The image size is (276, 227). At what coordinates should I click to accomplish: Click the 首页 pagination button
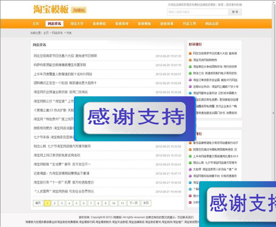pyautogui.click(x=38, y=203)
